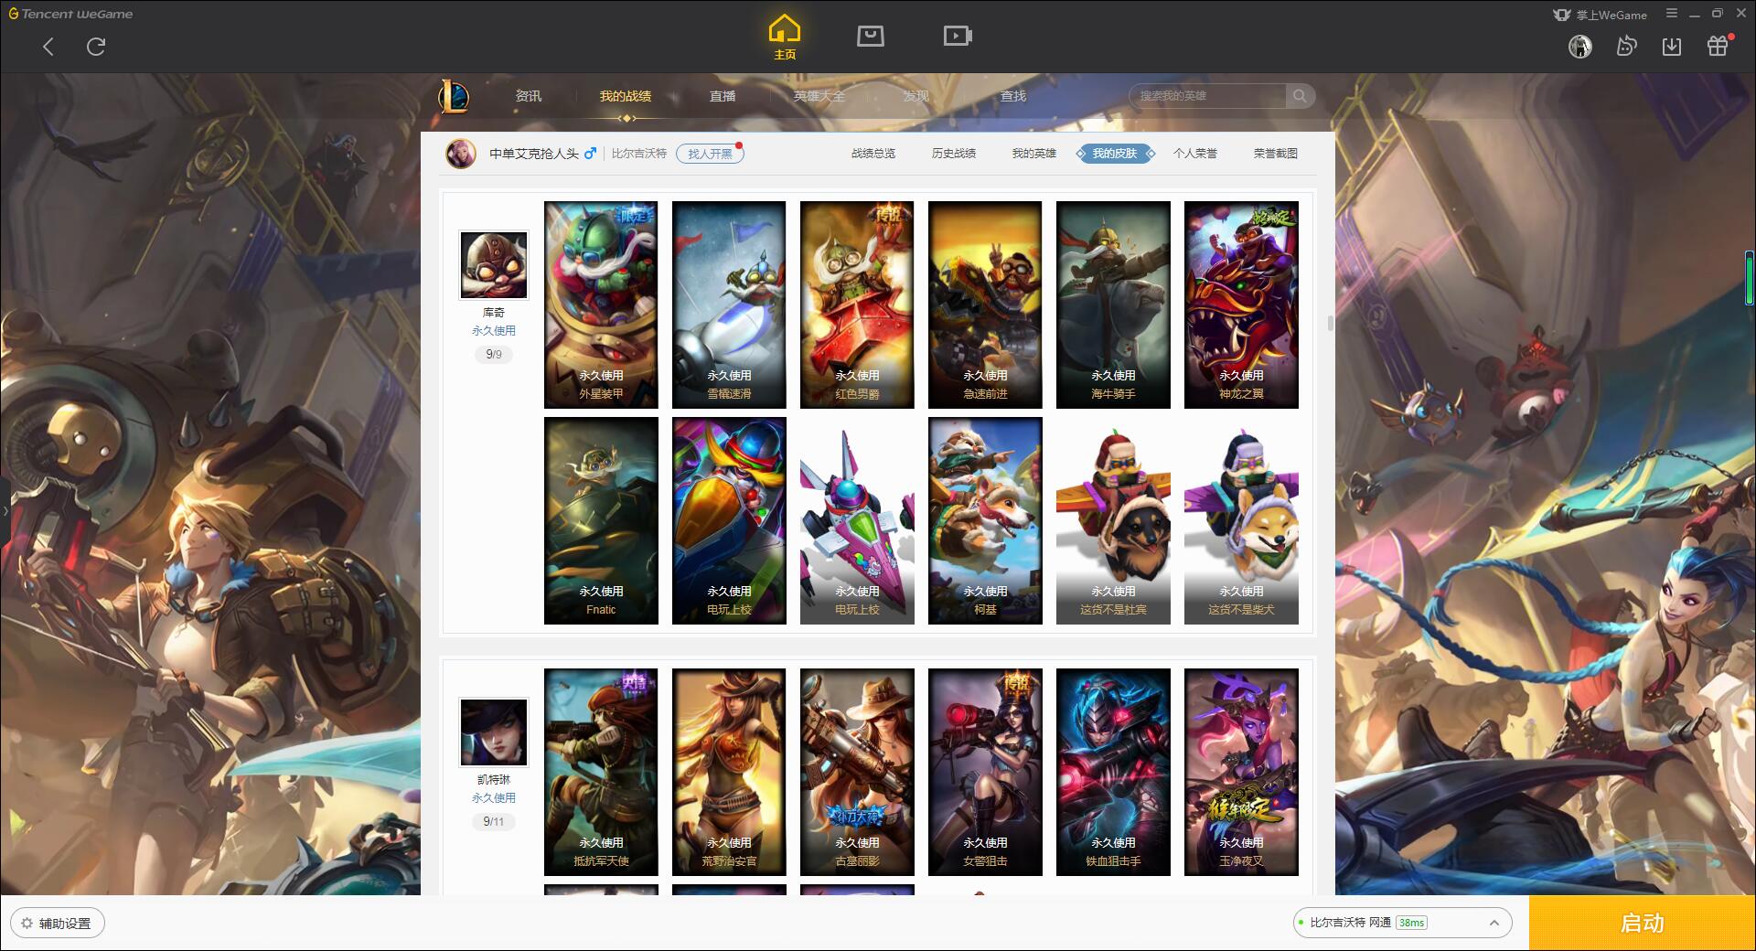Open the video playback icon in top bar
Image resolution: width=1756 pixels, height=951 pixels.
tap(958, 37)
